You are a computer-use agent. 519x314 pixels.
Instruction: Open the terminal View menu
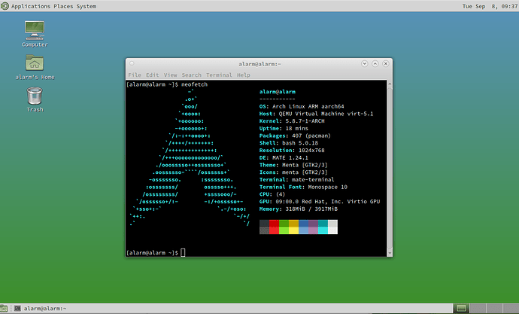171,75
